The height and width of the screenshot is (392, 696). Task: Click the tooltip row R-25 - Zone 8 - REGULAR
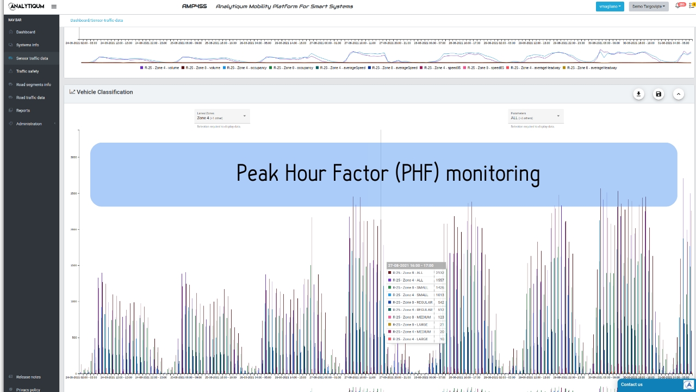pos(416,302)
